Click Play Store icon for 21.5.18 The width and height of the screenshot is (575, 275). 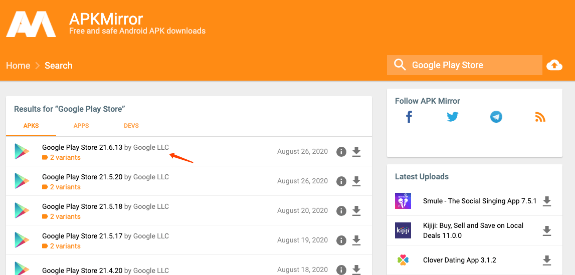[x=22, y=210]
